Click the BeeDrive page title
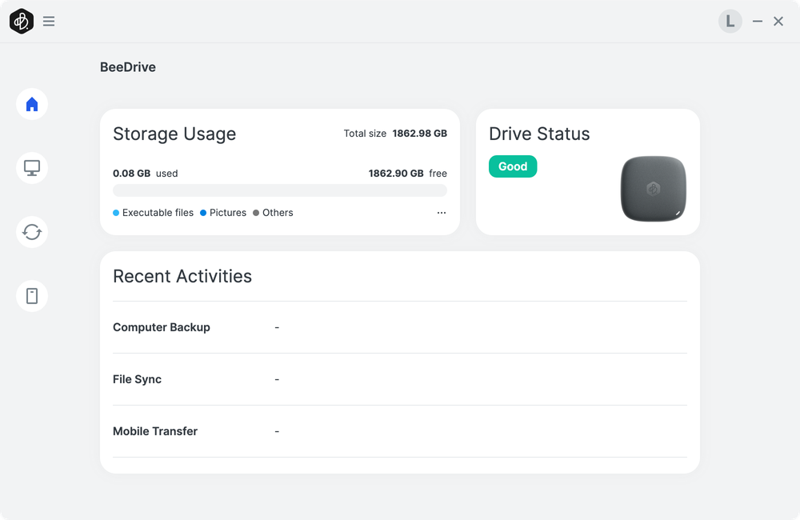800x520 pixels. pyautogui.click(x=127, y=67)
